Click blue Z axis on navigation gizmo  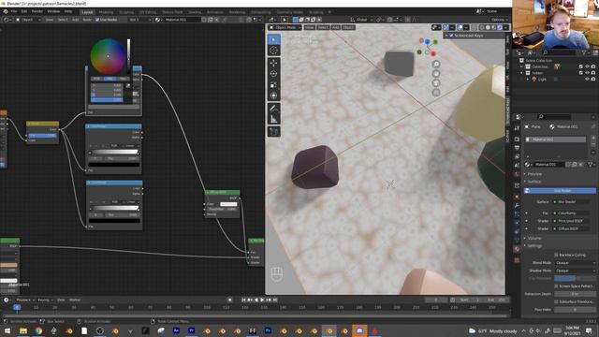[427, 41]
